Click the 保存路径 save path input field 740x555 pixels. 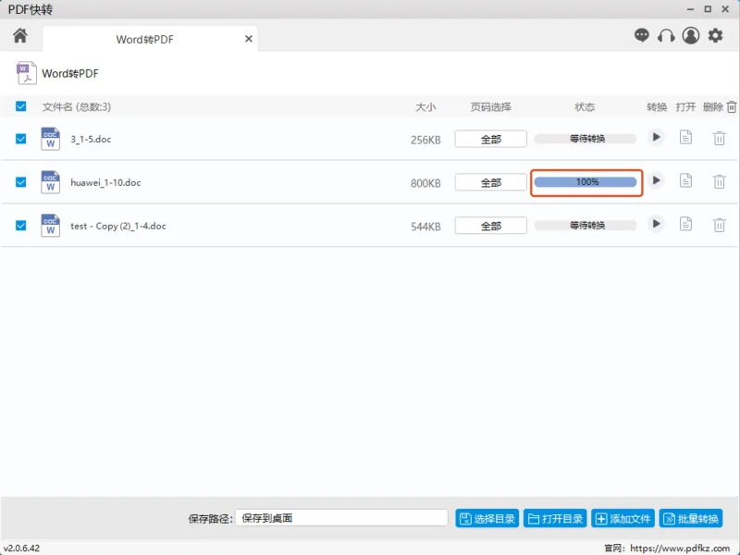pos(341,518)
